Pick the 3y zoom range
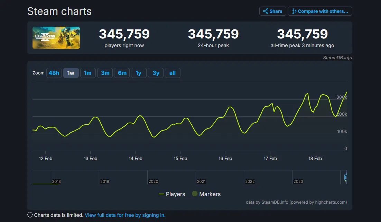The width and height of the screenshot is (381, 222). [156, 73]
